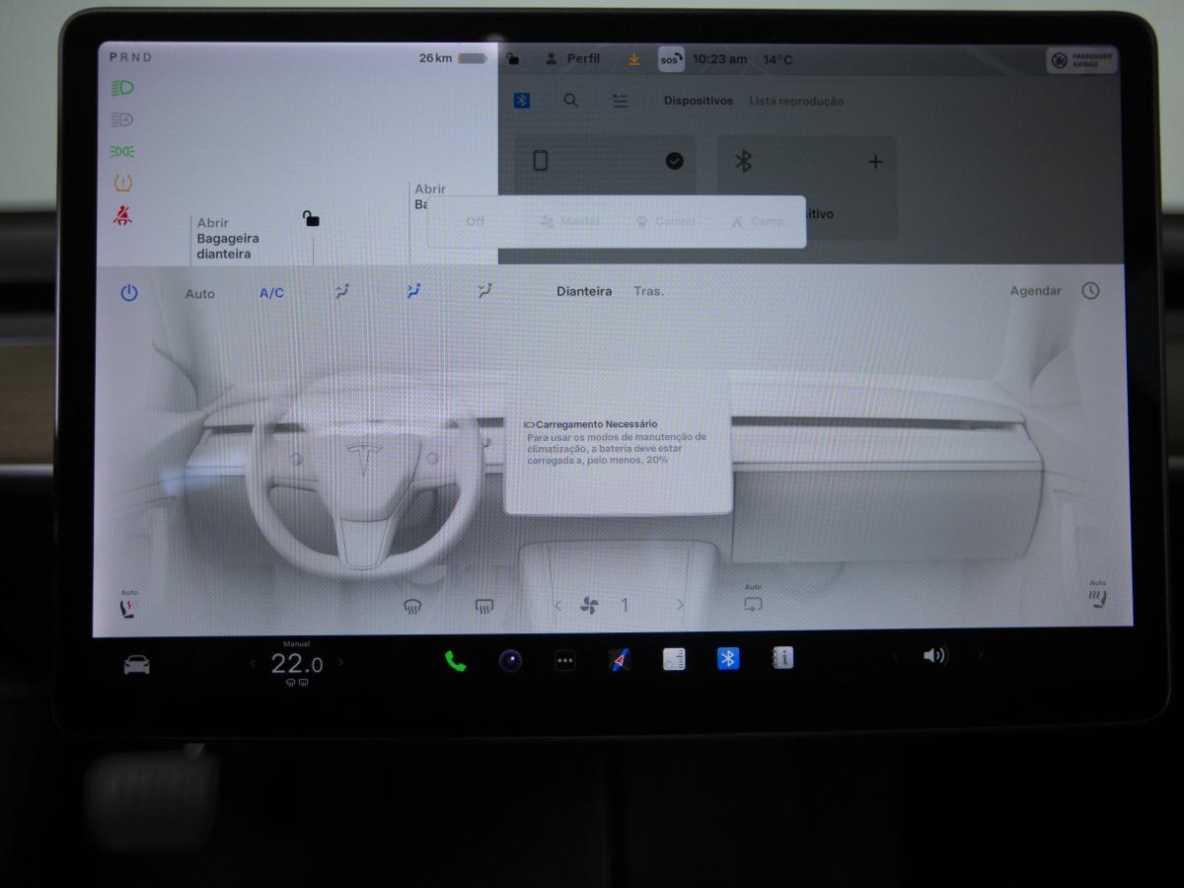Click the search magnifier icon
Image resolution: width=1184 pixels, height=888 pixels.
pyautogui.click(x=571, y=101)
